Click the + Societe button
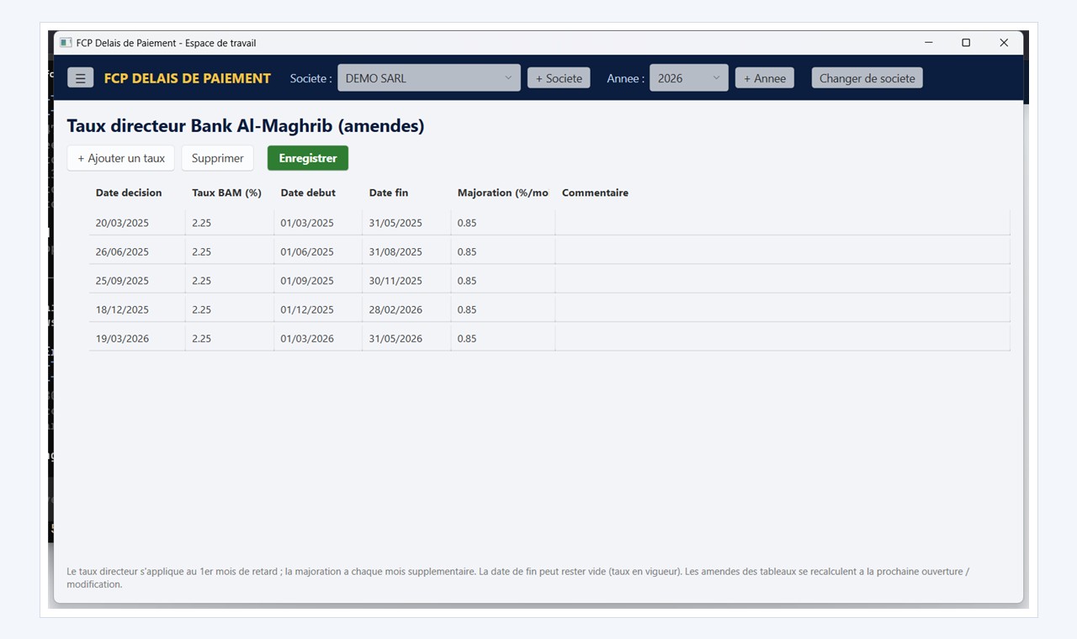 (559, 78)
